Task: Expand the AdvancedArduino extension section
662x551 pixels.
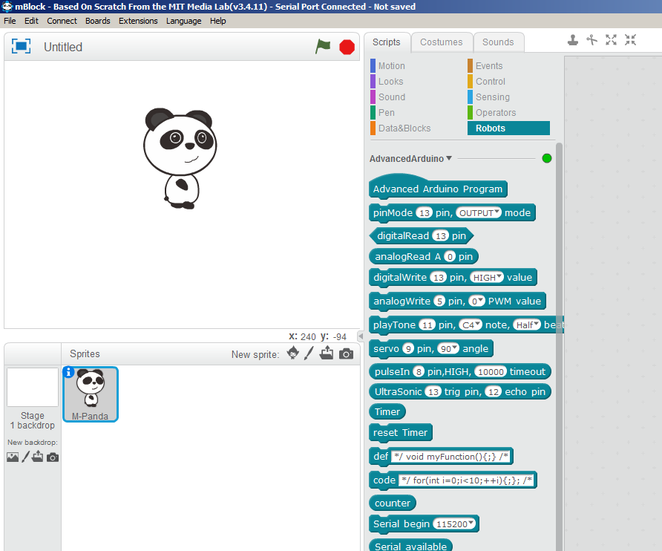Action: point(449,158)
